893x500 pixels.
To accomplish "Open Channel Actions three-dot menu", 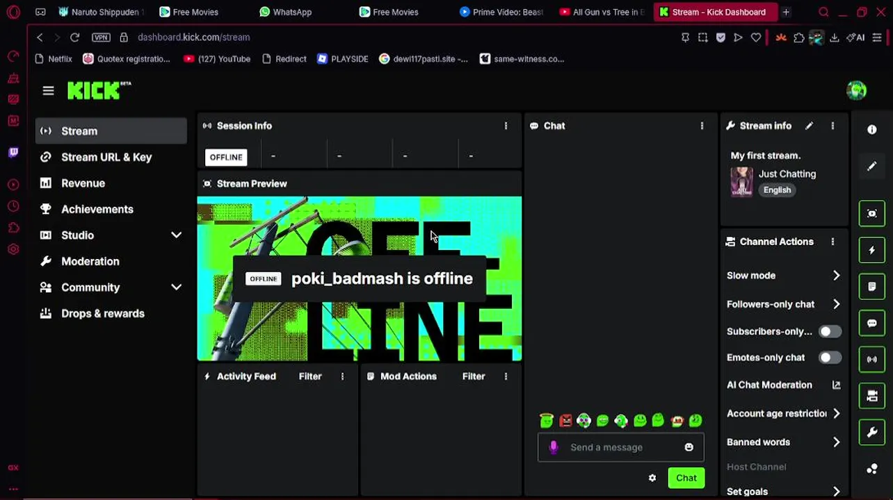I will (832, 242).
